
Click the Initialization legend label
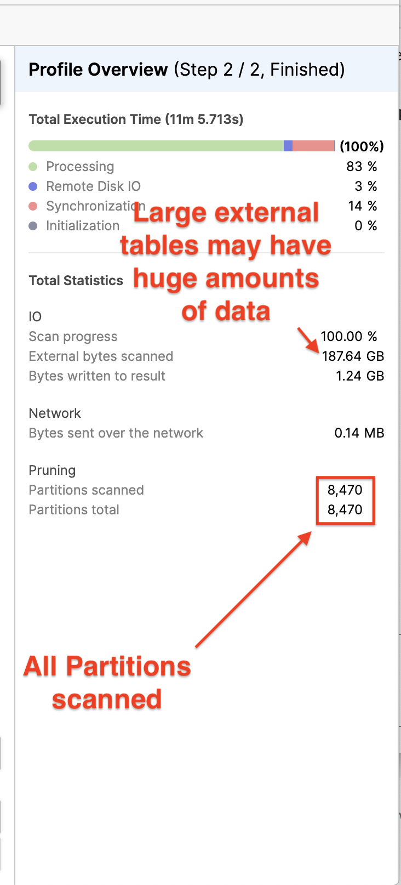[x=83, y=226]
